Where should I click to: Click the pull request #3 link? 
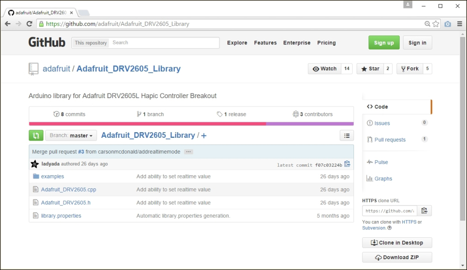point(81,152)
